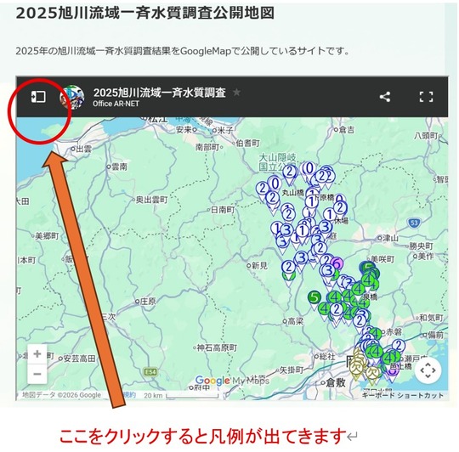Zoom out with the minus button
This screenshot has width=459, height=452.
37,374
